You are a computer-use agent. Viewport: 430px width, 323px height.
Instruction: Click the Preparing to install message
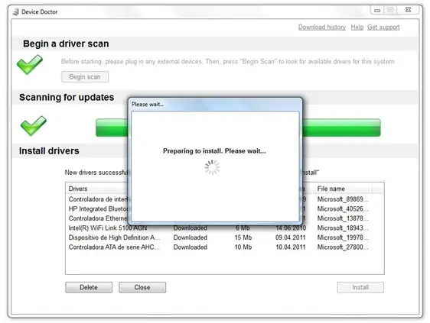click(214, 151)
